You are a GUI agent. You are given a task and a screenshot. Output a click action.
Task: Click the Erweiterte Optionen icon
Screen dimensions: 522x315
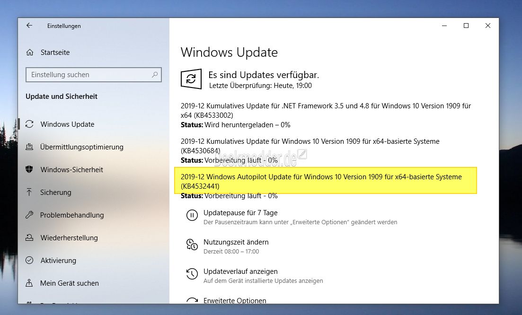click(192, 300)
